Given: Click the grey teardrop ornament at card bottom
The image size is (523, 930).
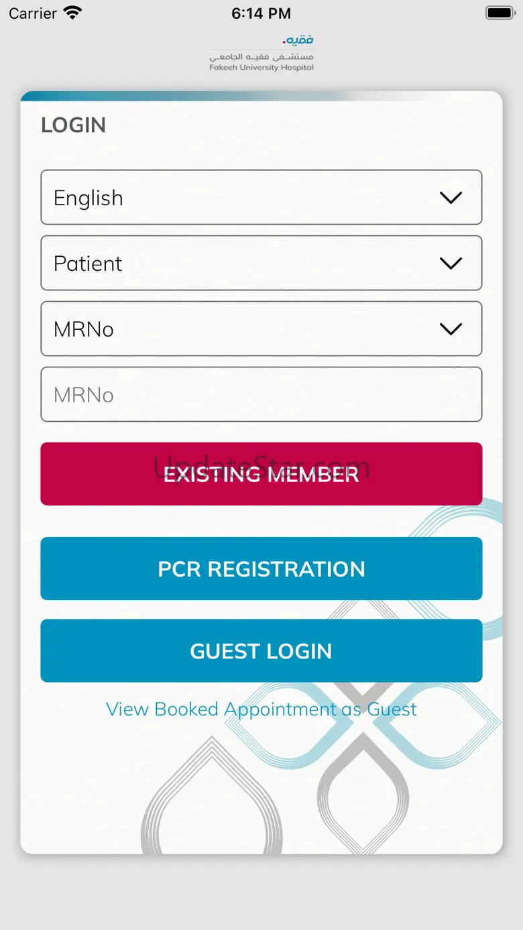Looking at the screenshot, I should pyautogui.click(x=211, y=798).
